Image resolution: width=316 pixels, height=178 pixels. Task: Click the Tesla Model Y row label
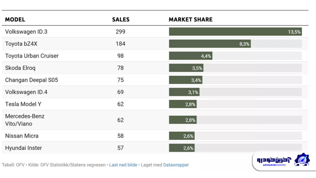[23, 104]
